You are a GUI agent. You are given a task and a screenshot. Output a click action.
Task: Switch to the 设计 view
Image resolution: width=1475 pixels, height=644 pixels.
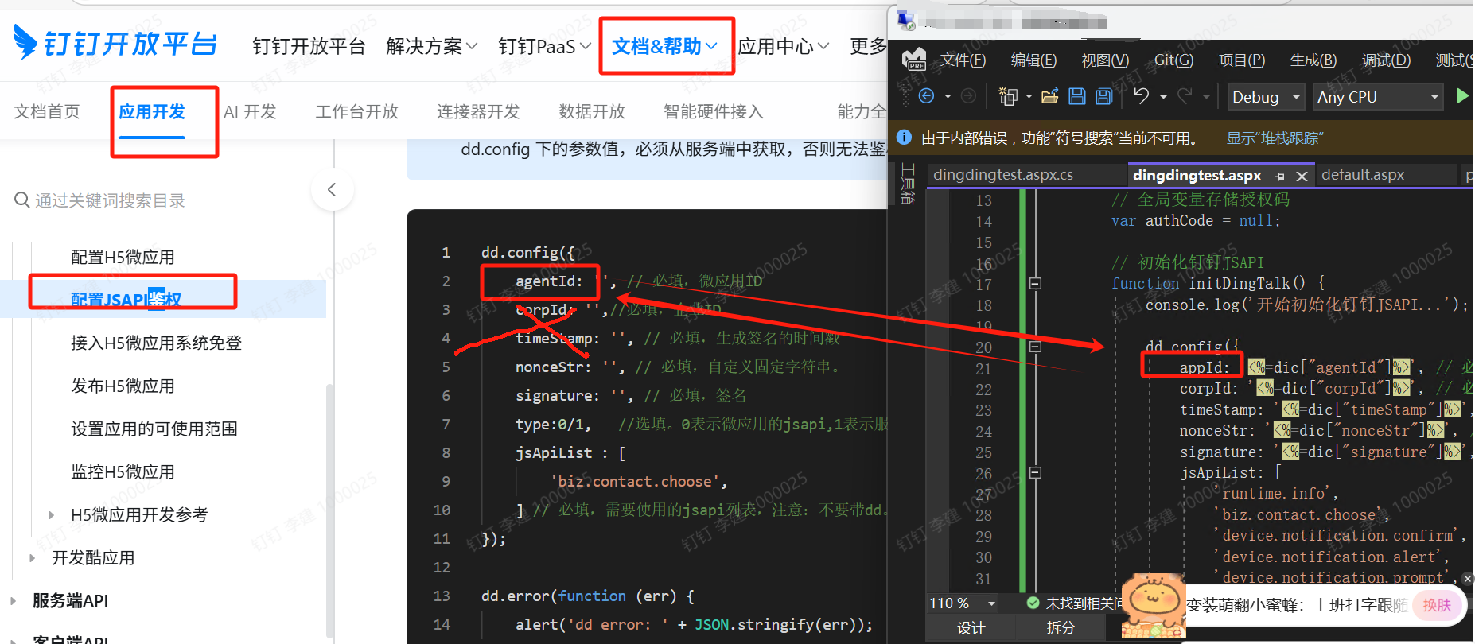[x=971, y=627]
